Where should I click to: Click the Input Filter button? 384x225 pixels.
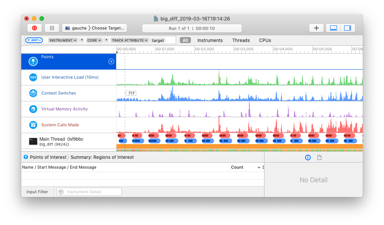(x=37, y=192)
